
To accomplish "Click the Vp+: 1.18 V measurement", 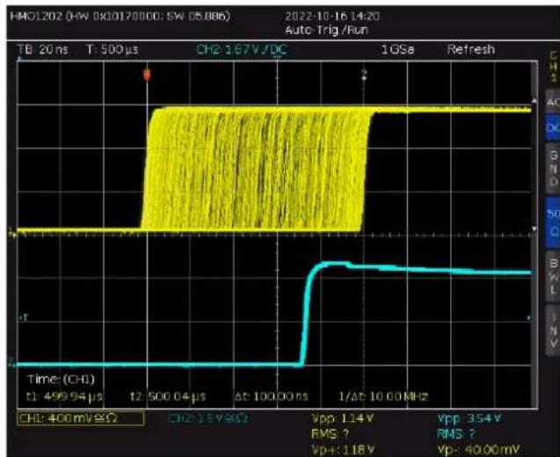I will [x=343, y=449].
